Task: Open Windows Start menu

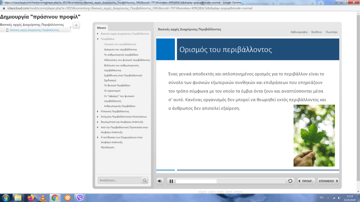Action: tap(6, 198)
